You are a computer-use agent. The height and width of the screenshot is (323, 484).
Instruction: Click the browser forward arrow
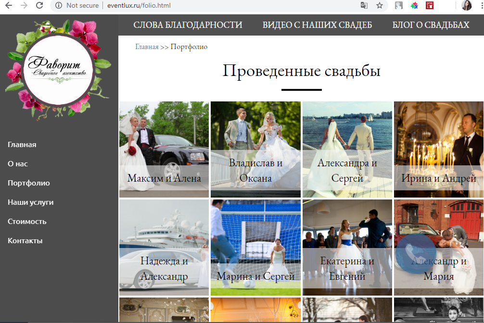tap(24, 5)
